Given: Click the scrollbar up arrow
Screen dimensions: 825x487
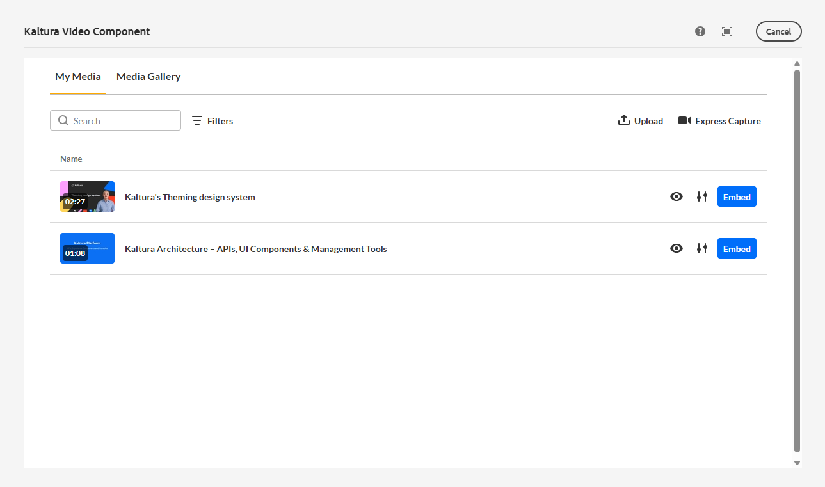Looking at the screenshot, I should [x=797, y=64].
